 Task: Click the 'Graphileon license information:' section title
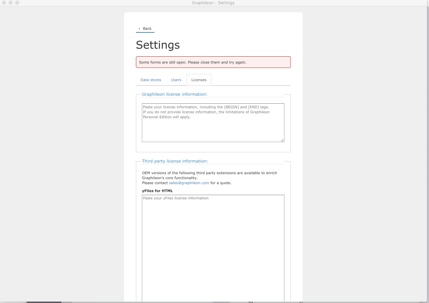pos(175,94)
